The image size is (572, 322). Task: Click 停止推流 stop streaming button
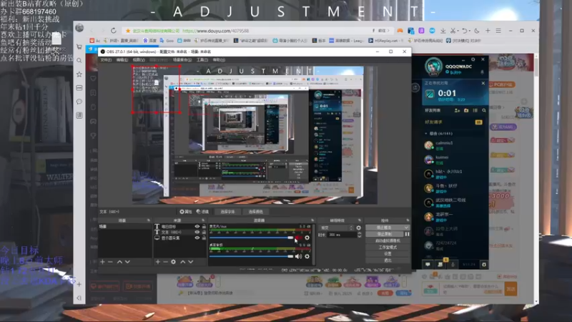point(384,228)
